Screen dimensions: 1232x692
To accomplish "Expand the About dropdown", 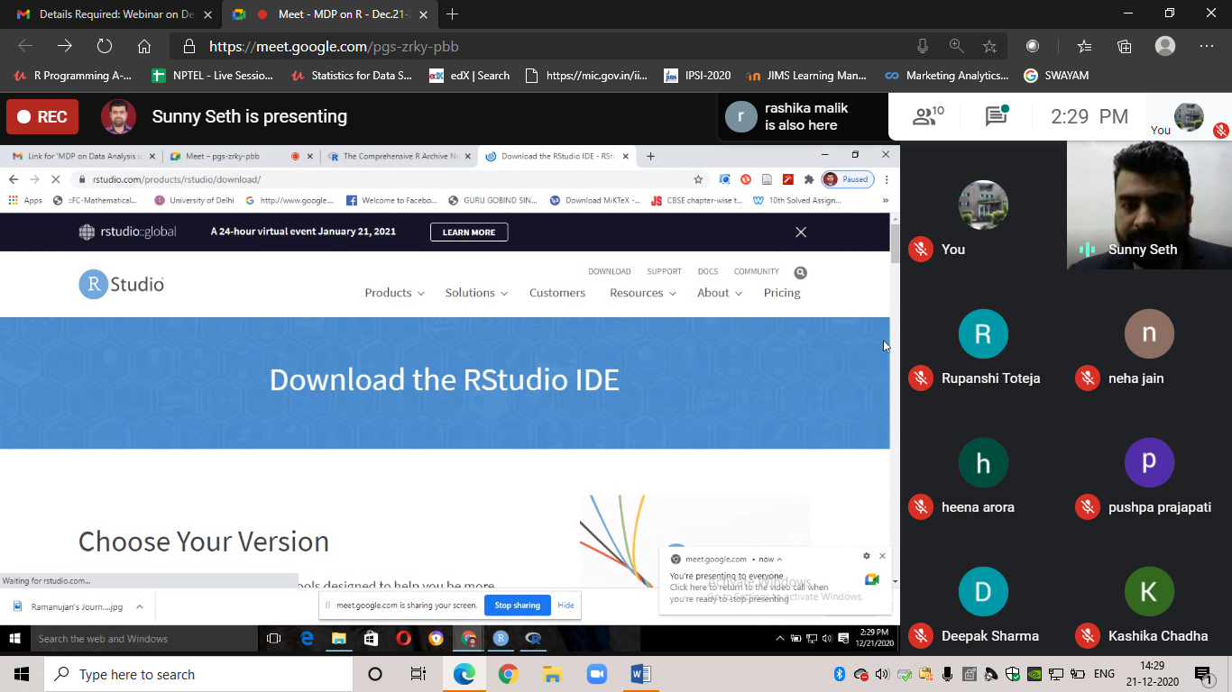I will coord(720,293).
